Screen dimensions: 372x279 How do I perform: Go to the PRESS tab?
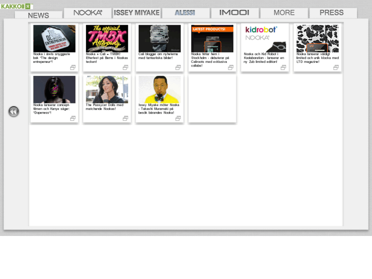pos(333,13)
